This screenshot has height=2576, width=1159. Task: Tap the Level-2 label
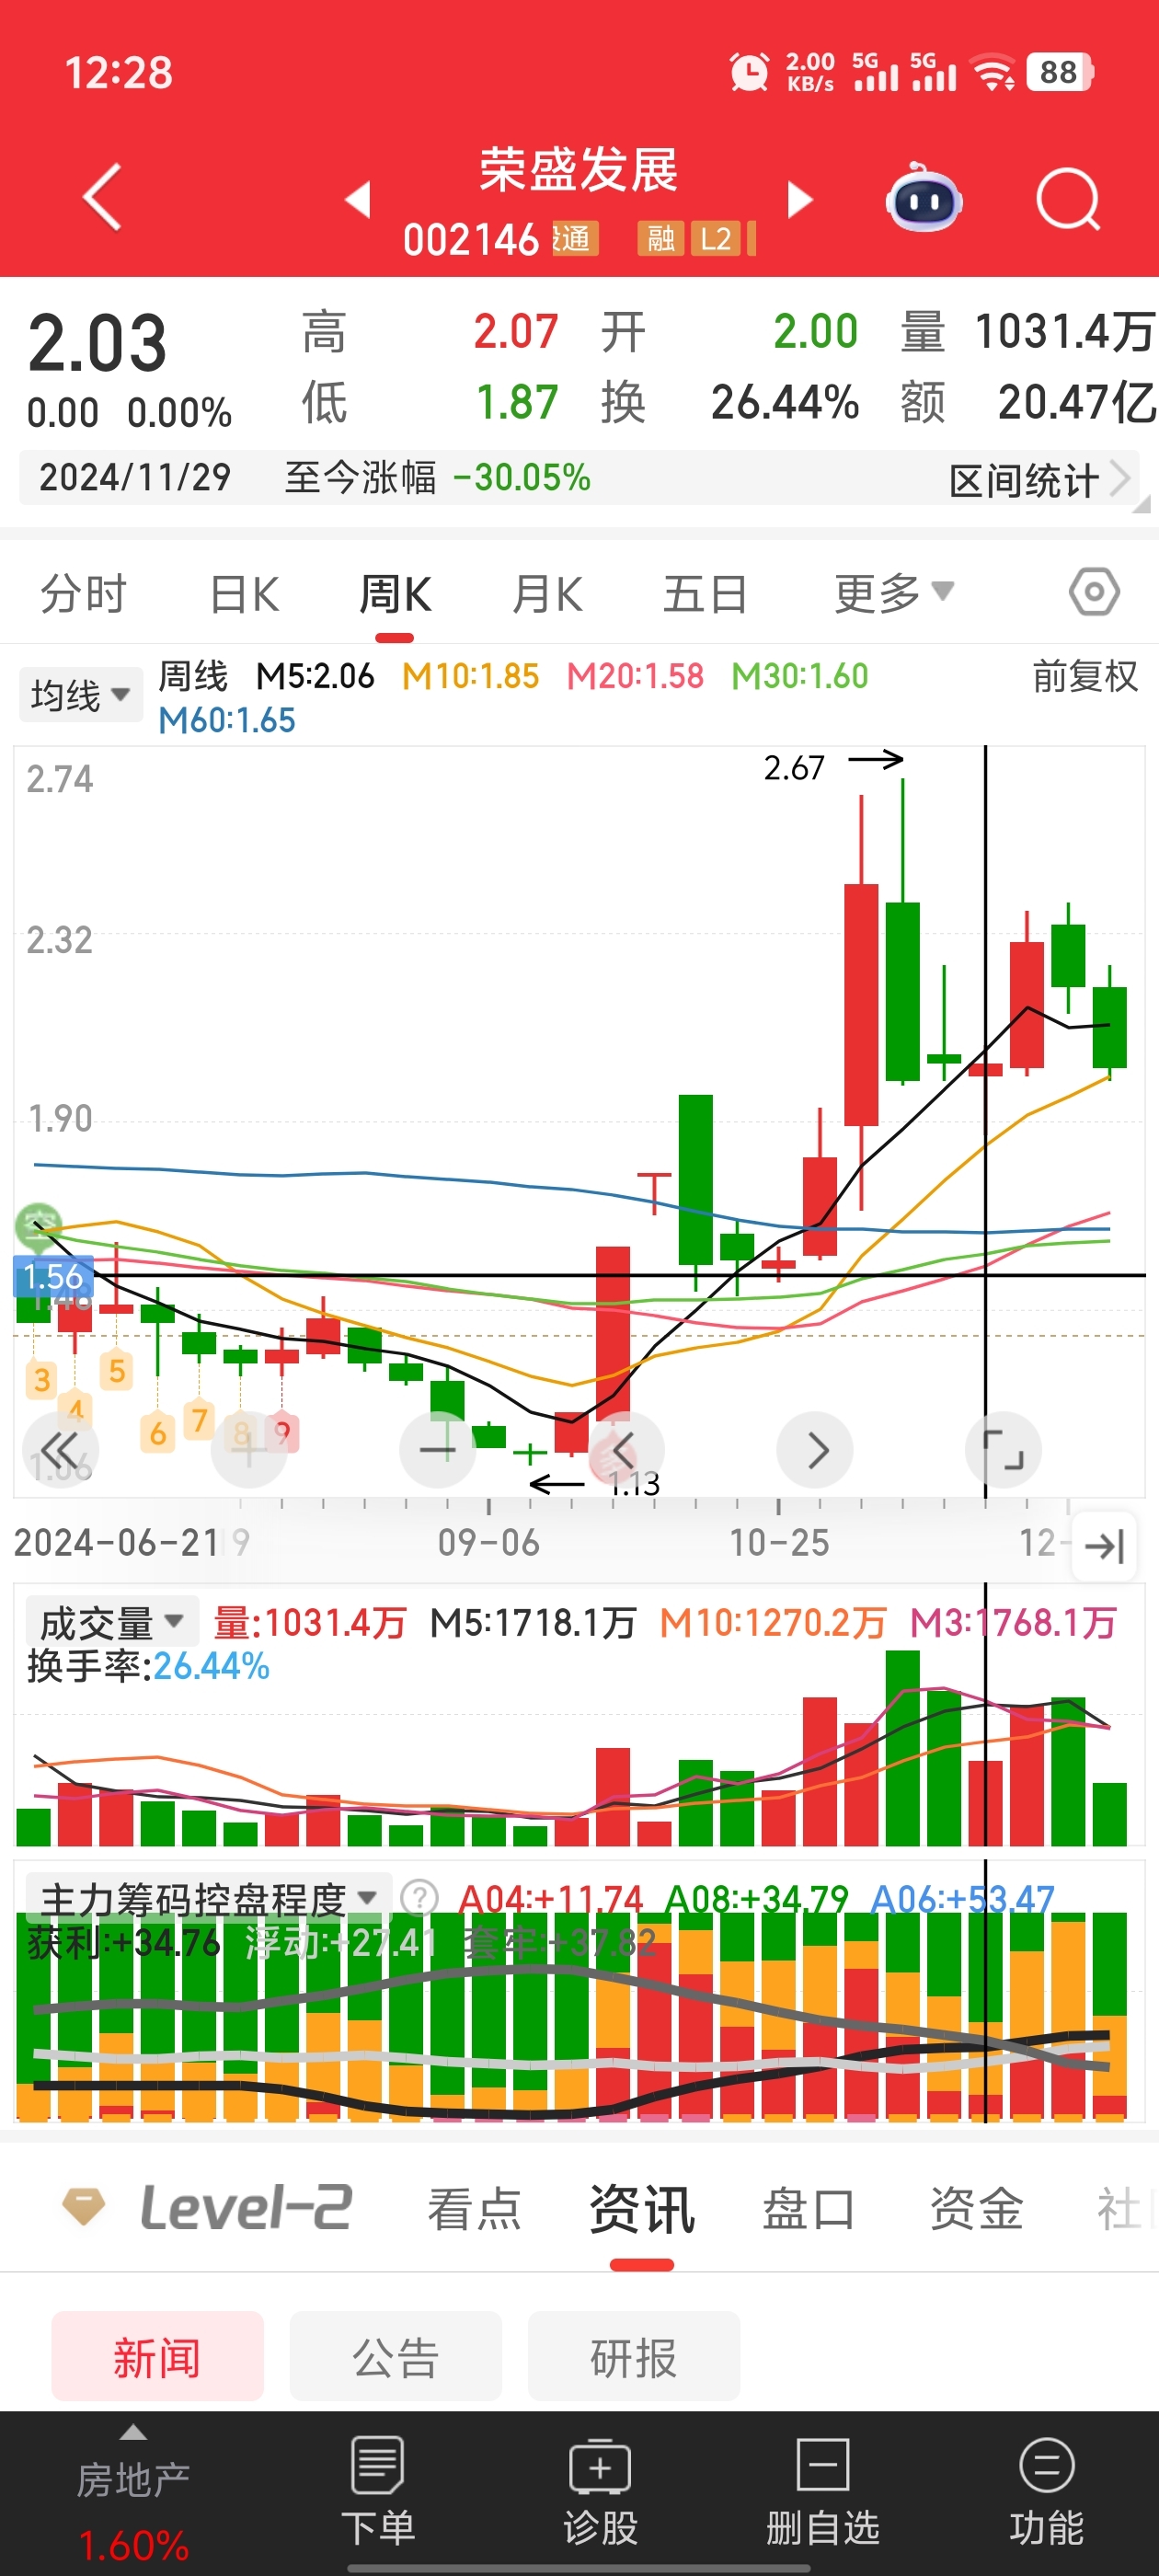coord(245,2208)
